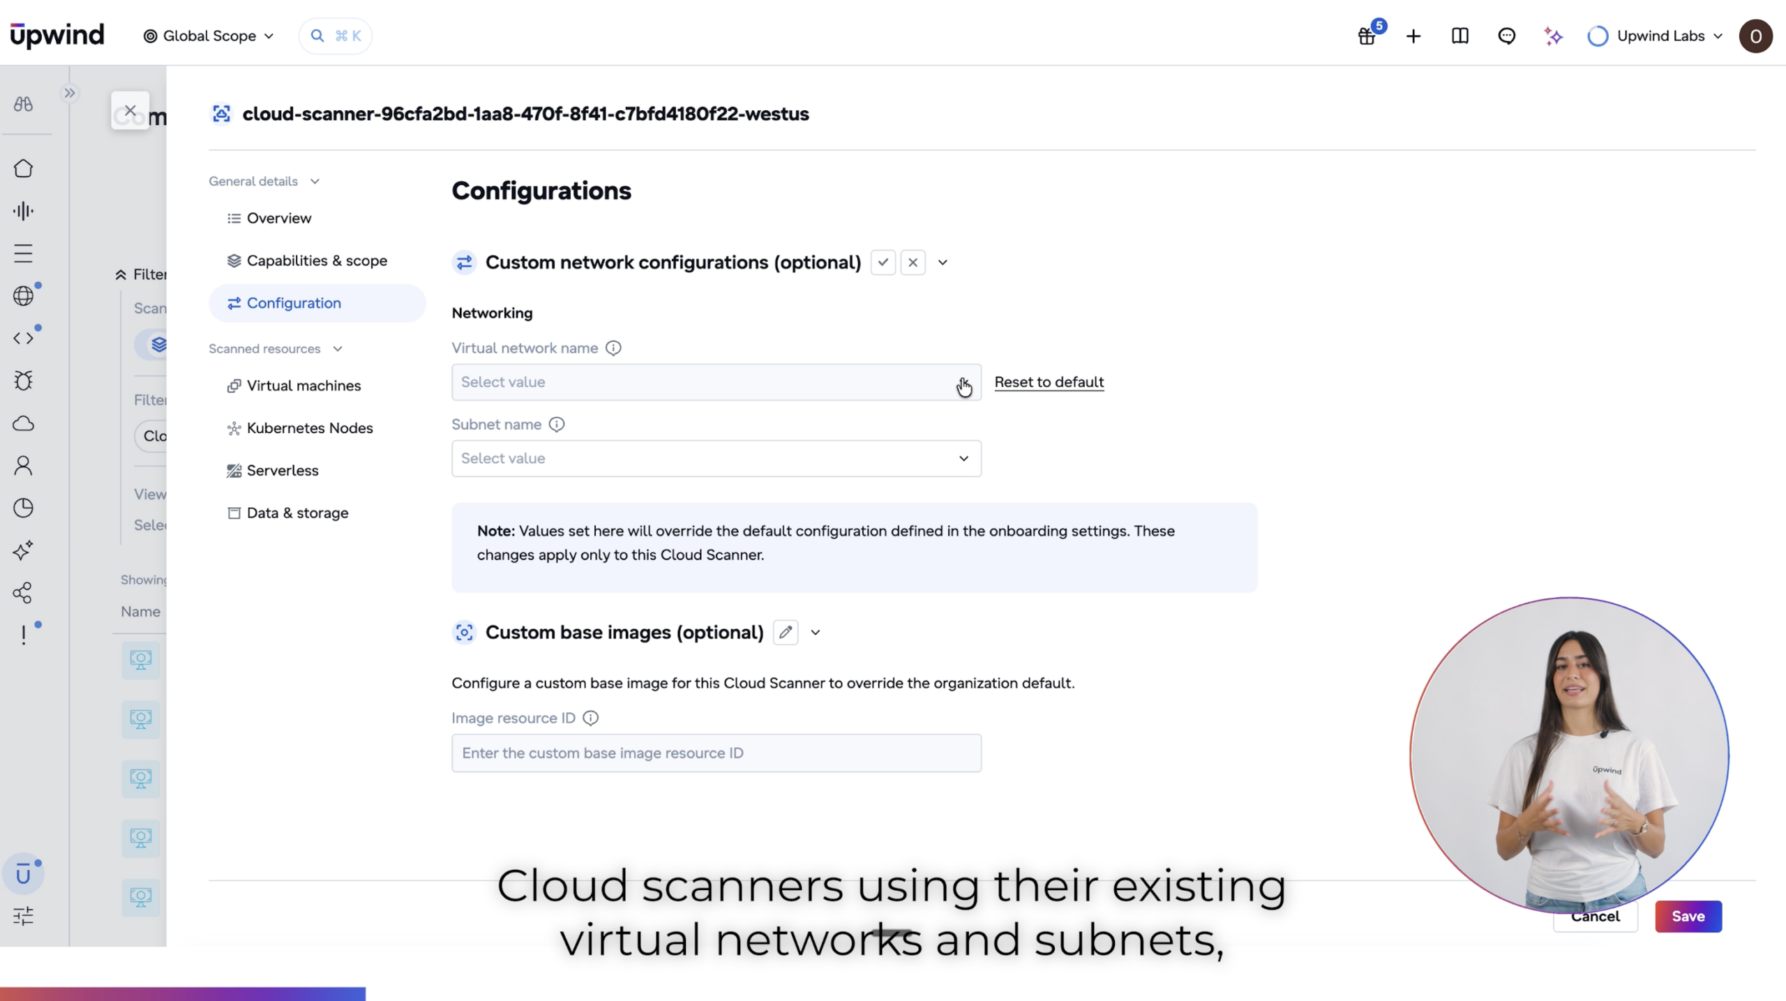Viewport: 1786px width, 1001px height.
Task: Click the Cancel button
Action: [1595, 917]
